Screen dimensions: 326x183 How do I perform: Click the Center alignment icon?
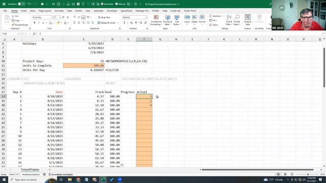79,22
